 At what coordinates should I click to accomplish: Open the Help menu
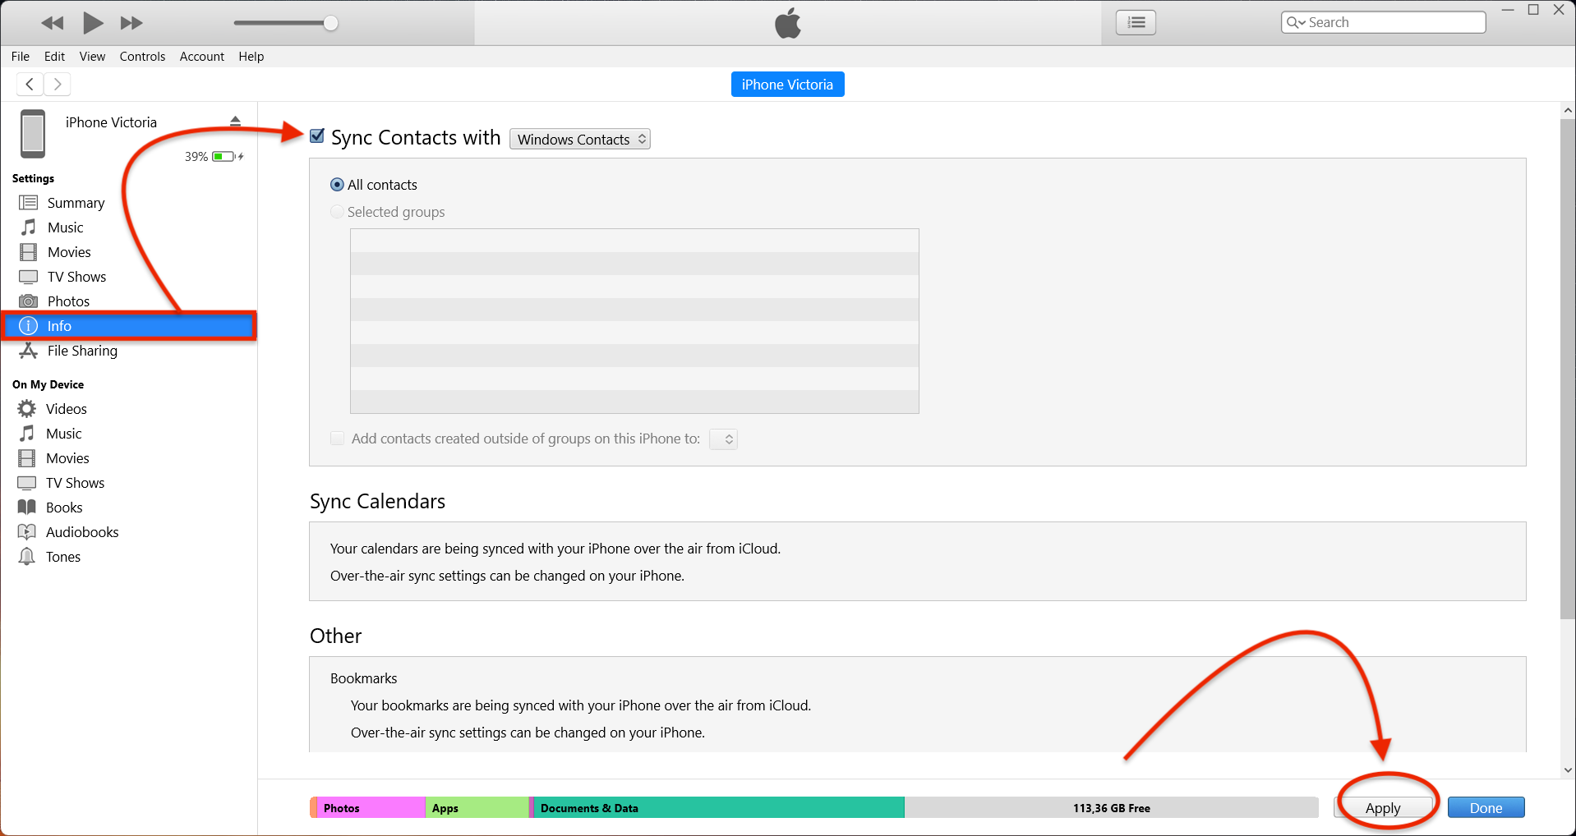point(251,57)
